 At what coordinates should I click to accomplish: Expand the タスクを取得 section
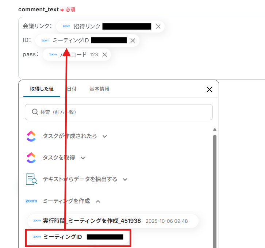[x=83, y=158]
